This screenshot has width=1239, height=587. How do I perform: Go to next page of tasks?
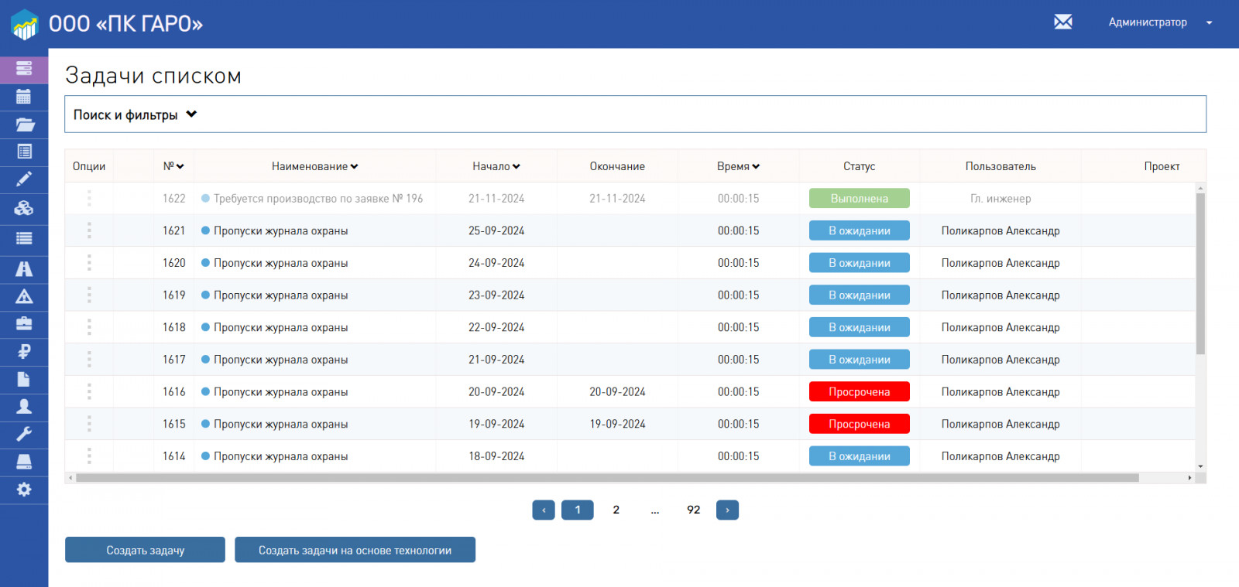tap(727, 510)
